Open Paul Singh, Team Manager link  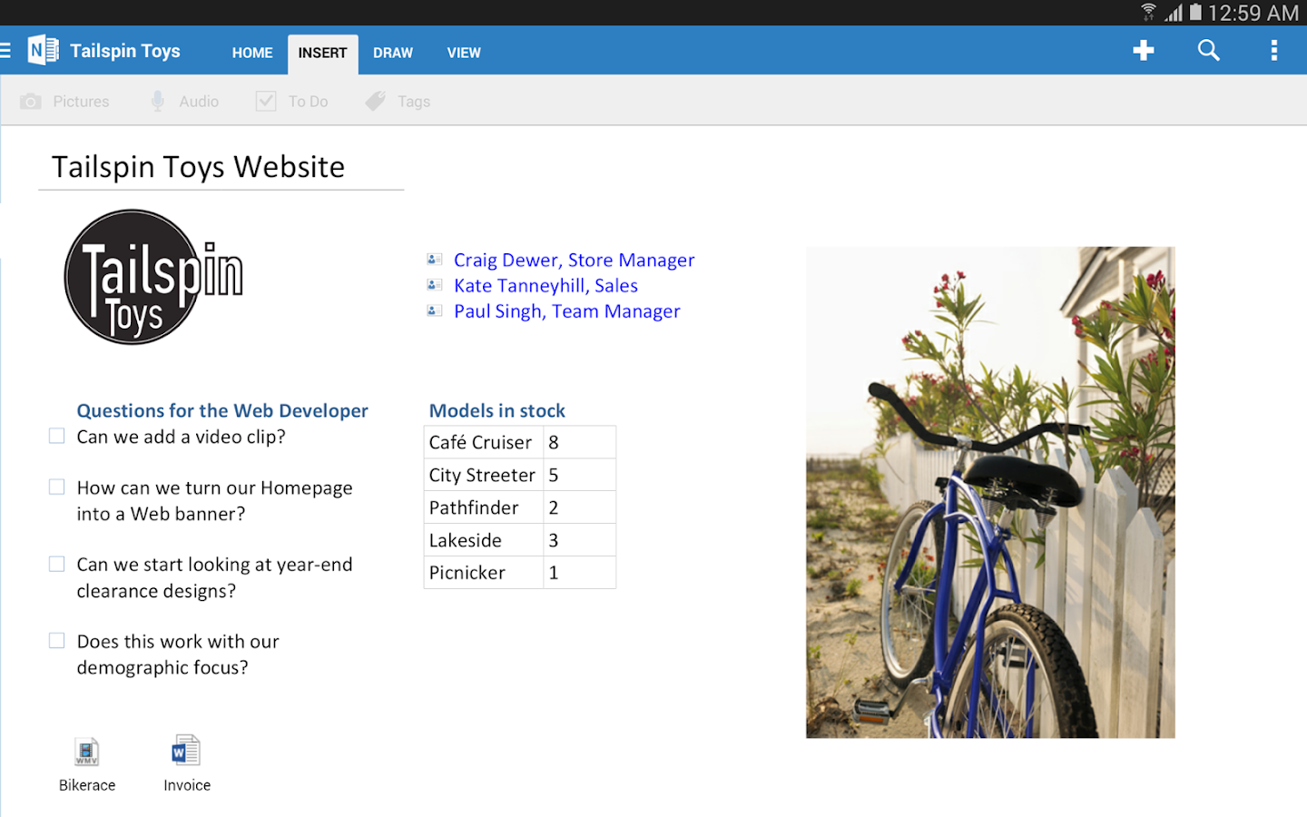coord(566,311)
